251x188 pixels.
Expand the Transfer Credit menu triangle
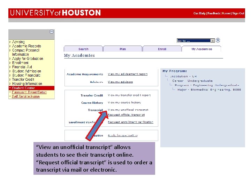[10, 79]
